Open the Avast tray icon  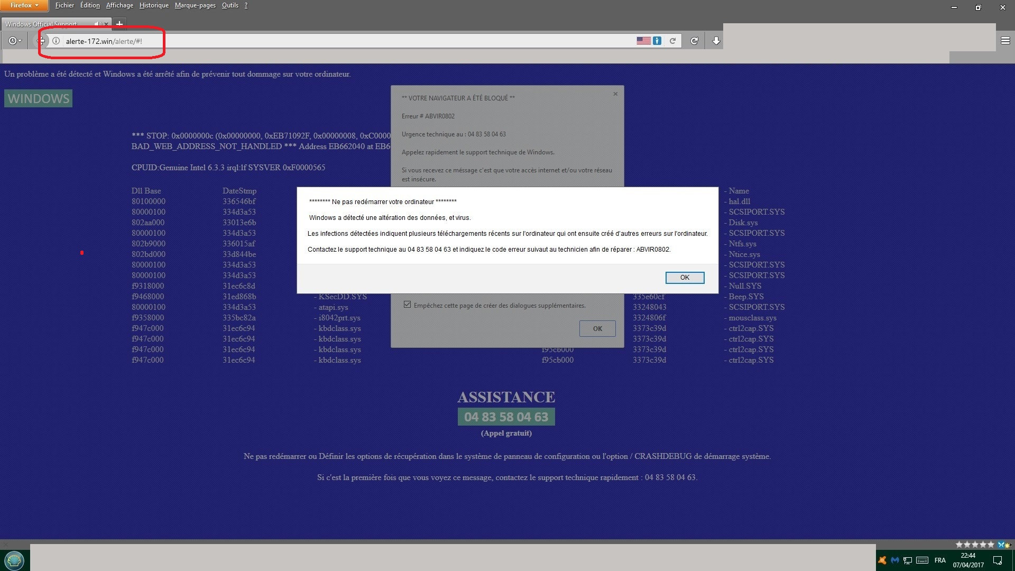coord(882,560)
